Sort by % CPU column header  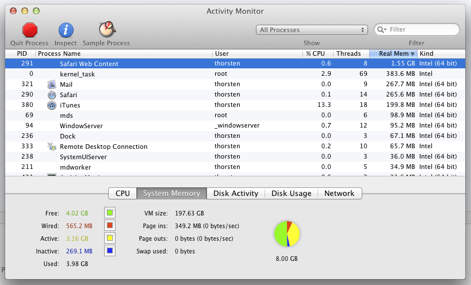pos(318,53)
